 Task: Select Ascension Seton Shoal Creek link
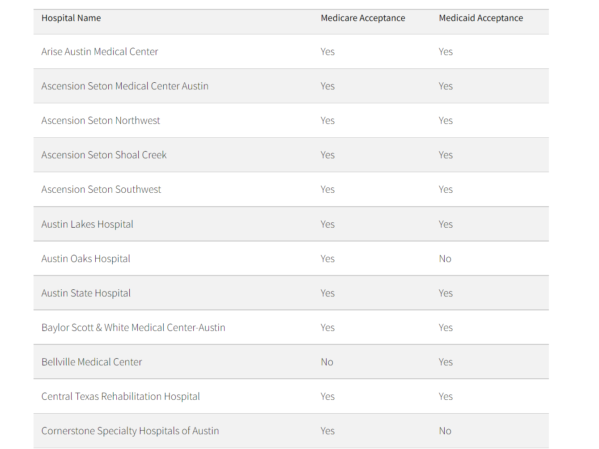104,155
